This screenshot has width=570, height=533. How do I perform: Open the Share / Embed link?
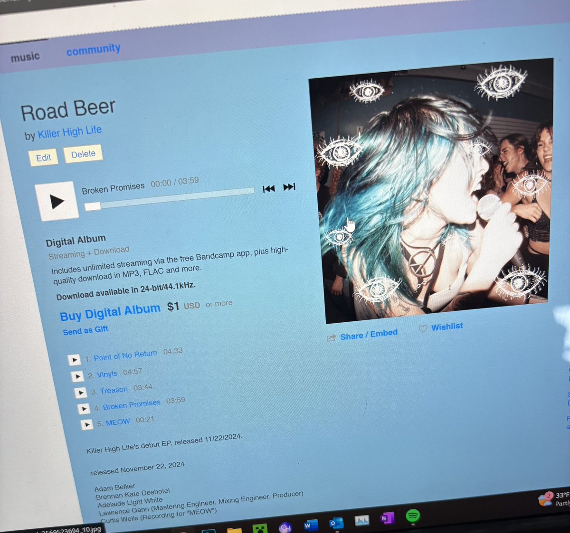point(369,335)
